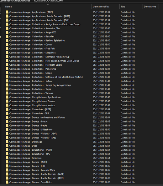Click folder icon beside Collections - MegaDisc
Image resolution: width=163 pixels, height=186 pixels.
click(x=7, y=53)
